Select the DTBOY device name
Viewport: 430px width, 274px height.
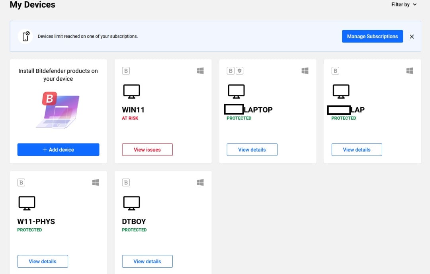coord(134,222)
